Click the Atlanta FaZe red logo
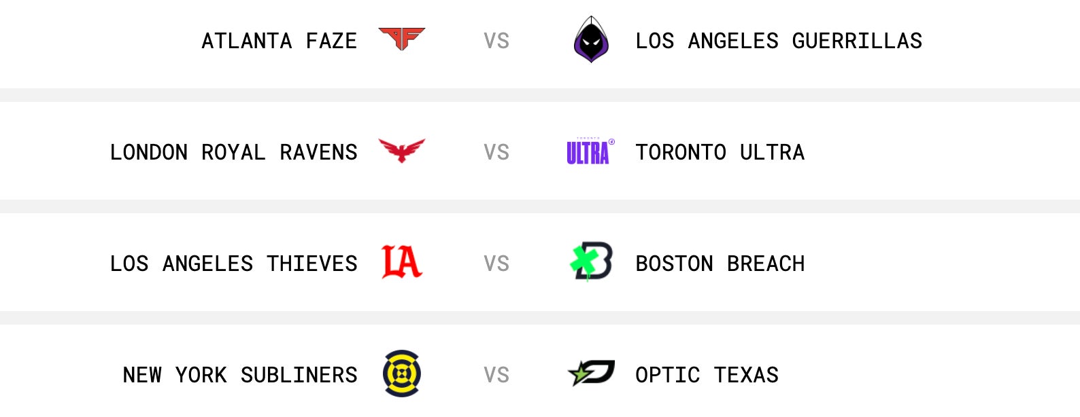Screen dimensions: 1080x417 401,39
